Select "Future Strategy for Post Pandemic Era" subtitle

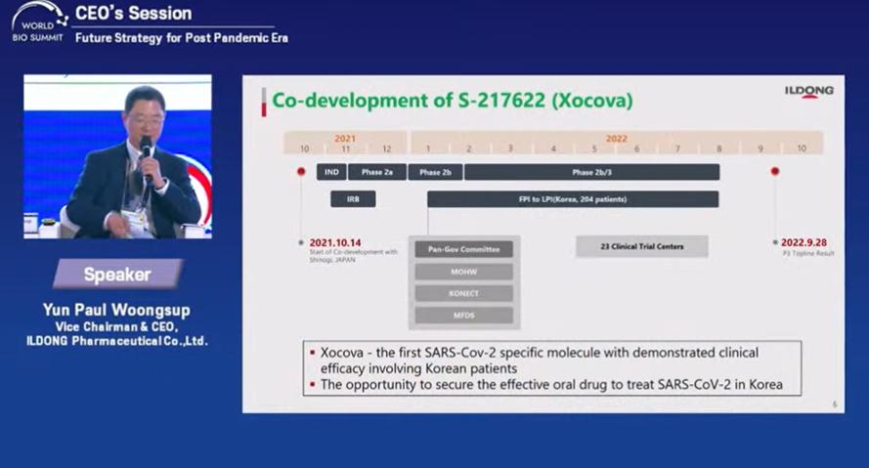pos(181,38)
